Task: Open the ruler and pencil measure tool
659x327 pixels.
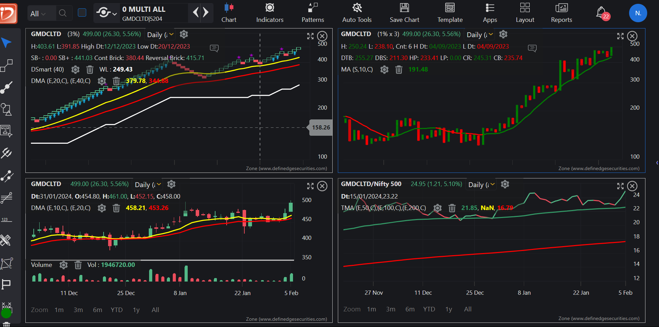Action: (6, 240)
